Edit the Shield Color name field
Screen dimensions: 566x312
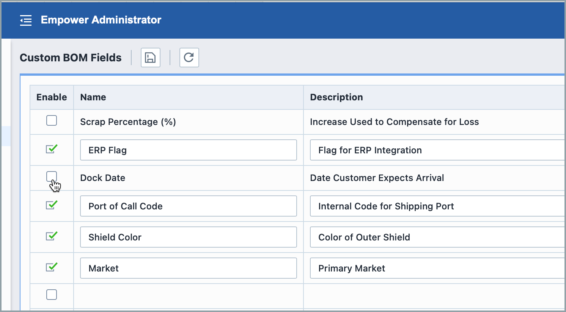(189, 237)
